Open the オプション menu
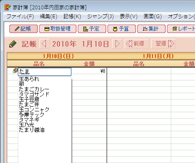This screenshot has height=163, width=195. [181, 17]
